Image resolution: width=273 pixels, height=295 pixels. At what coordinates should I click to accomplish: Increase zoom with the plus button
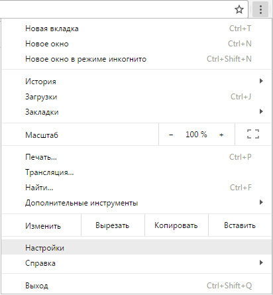[x=221, y=135]
